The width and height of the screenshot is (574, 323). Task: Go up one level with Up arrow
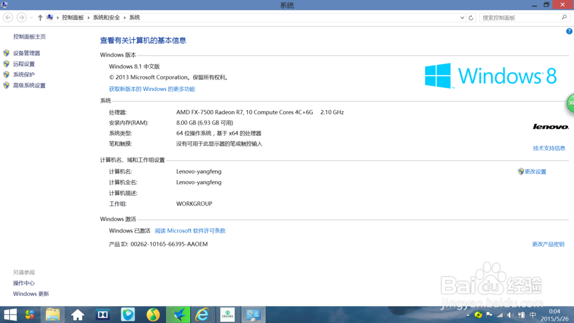click(x=40, y=18)
